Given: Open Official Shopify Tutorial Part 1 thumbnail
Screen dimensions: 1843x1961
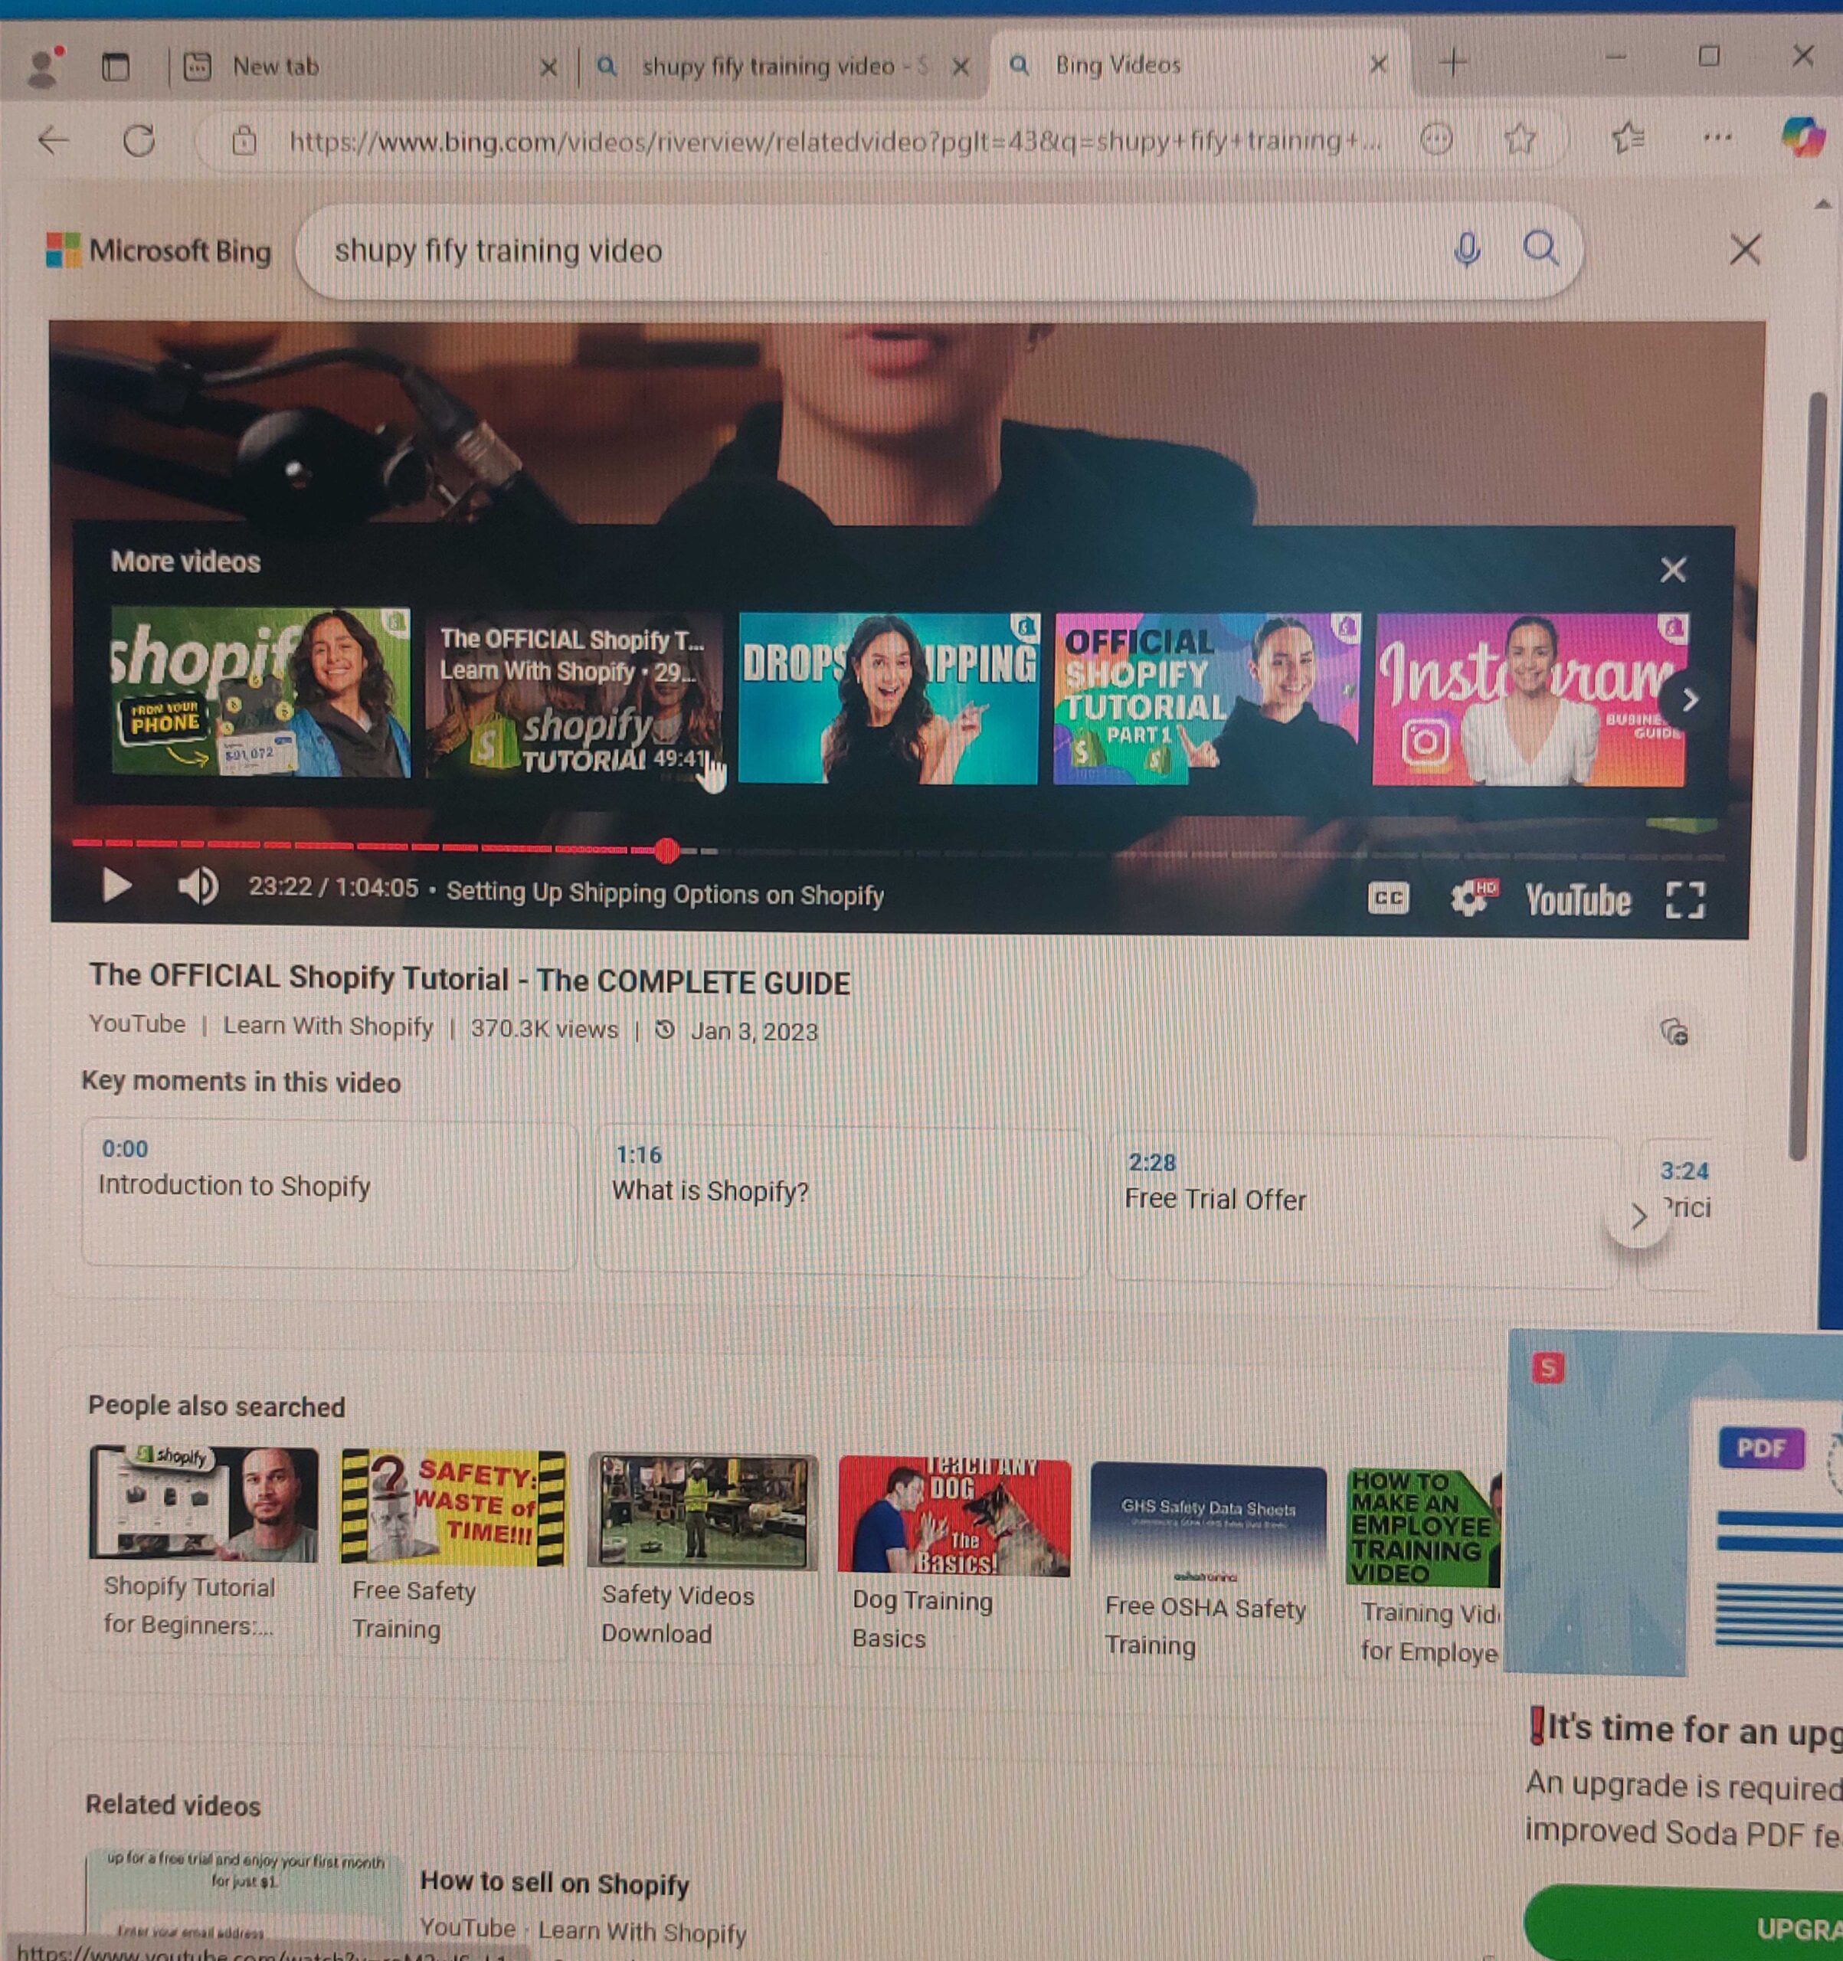Looking at the screenshot, I should pos(1206,699).
